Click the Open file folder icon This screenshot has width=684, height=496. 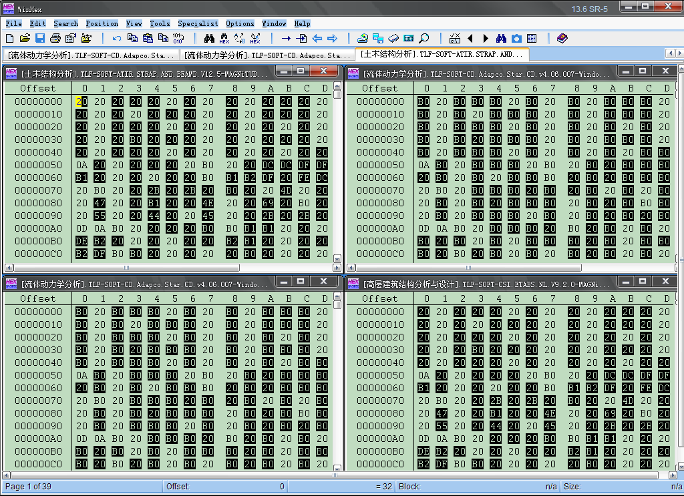25,38
